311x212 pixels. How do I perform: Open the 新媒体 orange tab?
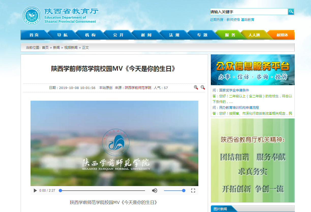(282, 35)
